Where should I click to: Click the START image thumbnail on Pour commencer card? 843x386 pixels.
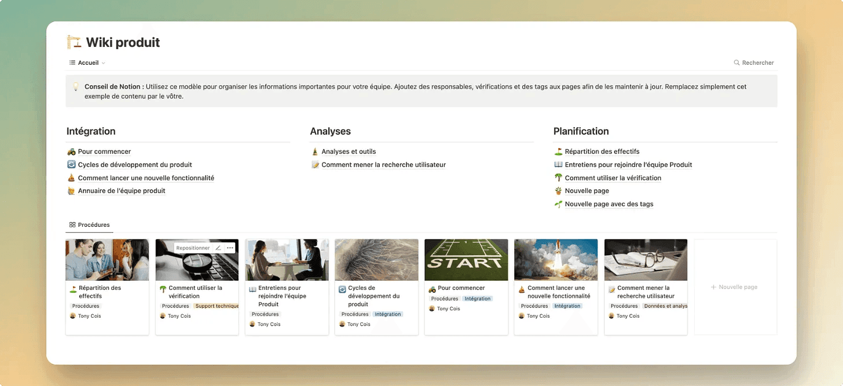[466, 259]
